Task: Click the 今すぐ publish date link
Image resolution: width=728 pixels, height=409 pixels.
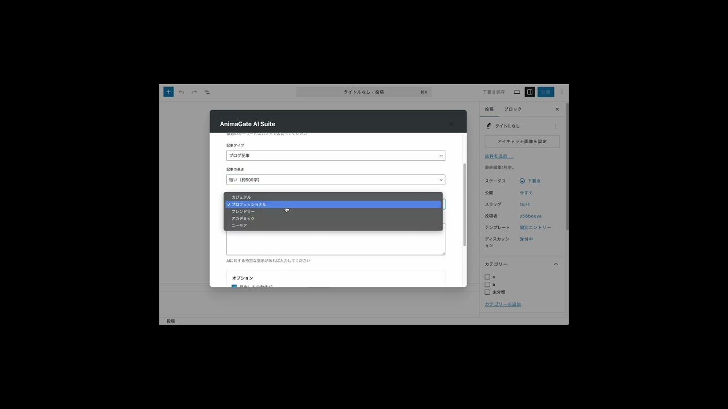Action: point(526,193)
